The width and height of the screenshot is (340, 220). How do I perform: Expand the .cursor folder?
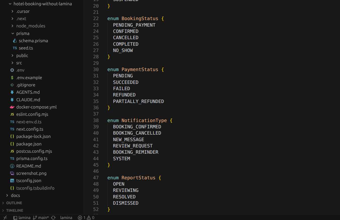(13, 11)
